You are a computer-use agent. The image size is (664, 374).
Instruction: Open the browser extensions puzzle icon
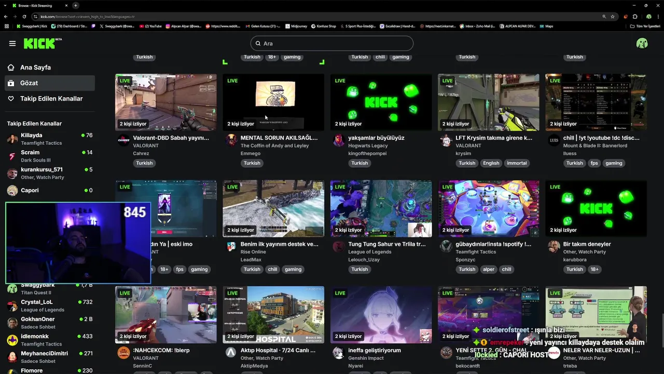pos(635,17)
